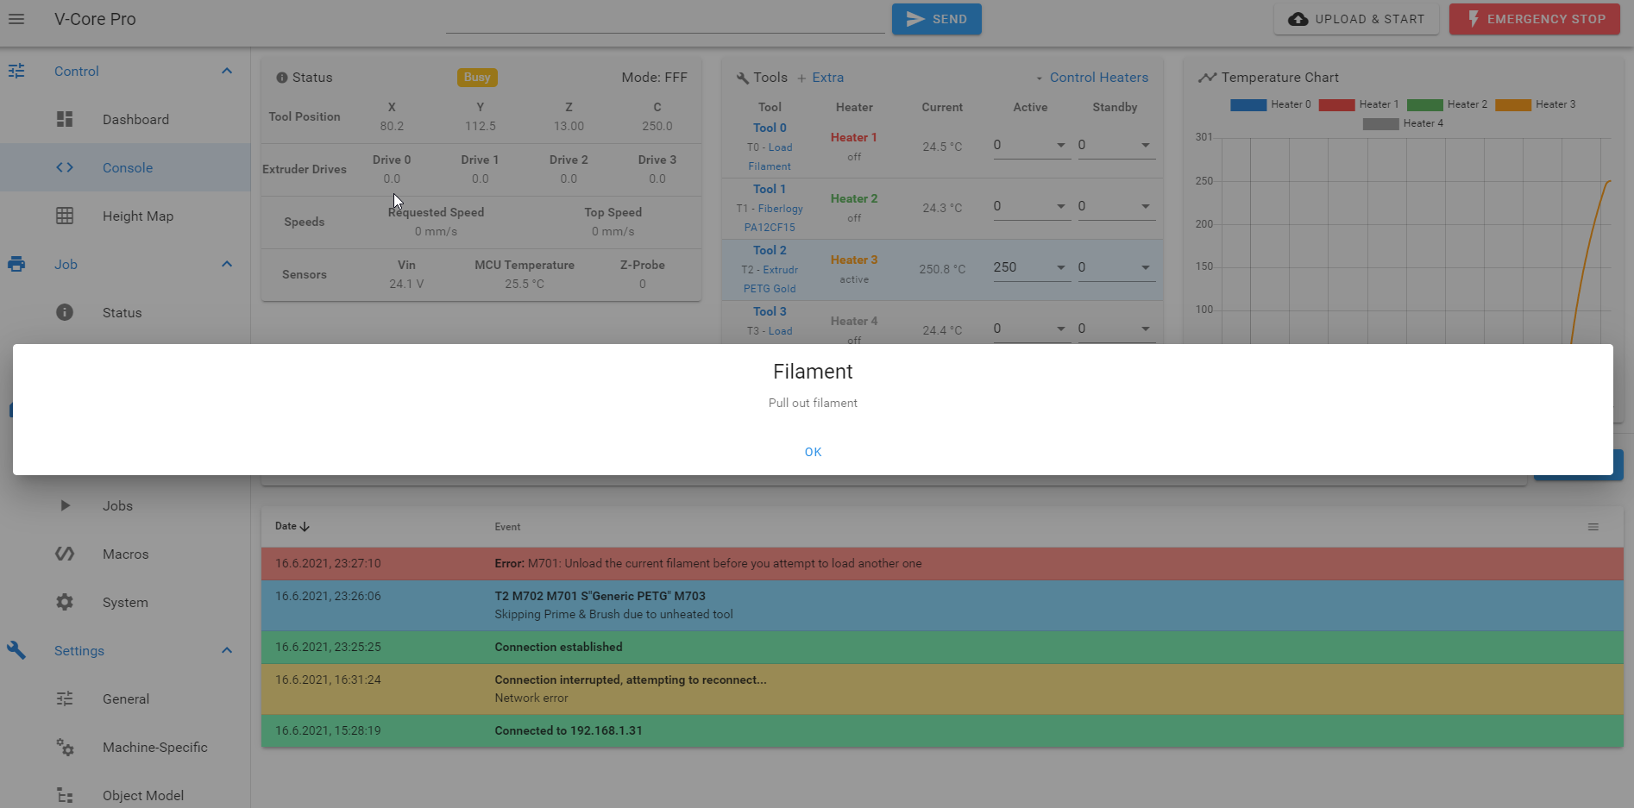This screenshot has width=1634, height=808.
Task: Open General settings
Action: (125, 698)
